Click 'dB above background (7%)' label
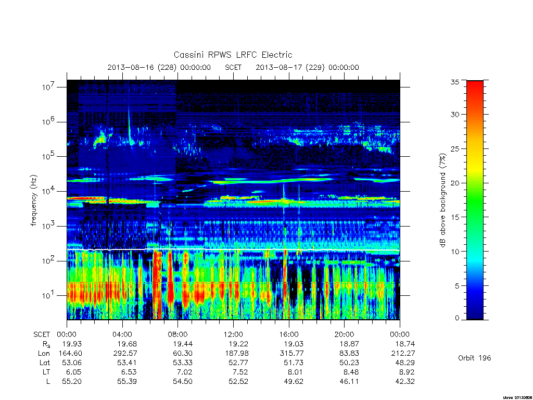The image size is (533, 400). (442, 201)
